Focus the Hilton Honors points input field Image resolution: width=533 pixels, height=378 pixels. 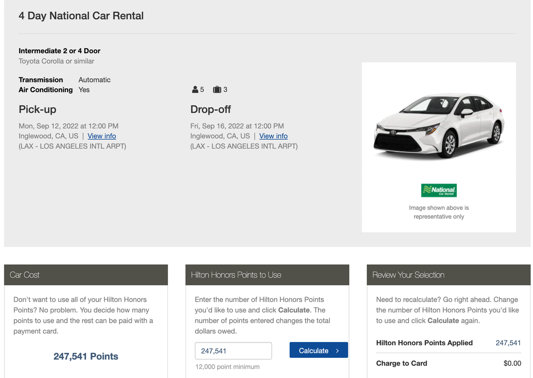(x=233, y=351)
